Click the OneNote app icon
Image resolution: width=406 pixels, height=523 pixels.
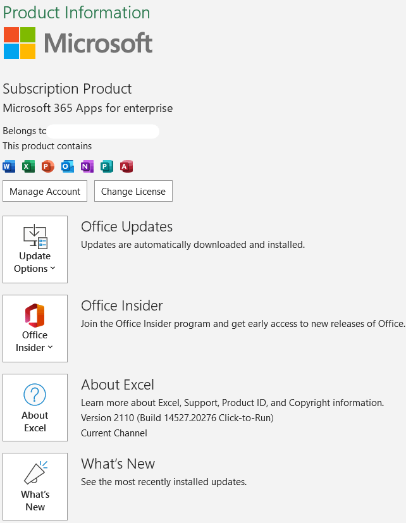[x=87, y=166]
